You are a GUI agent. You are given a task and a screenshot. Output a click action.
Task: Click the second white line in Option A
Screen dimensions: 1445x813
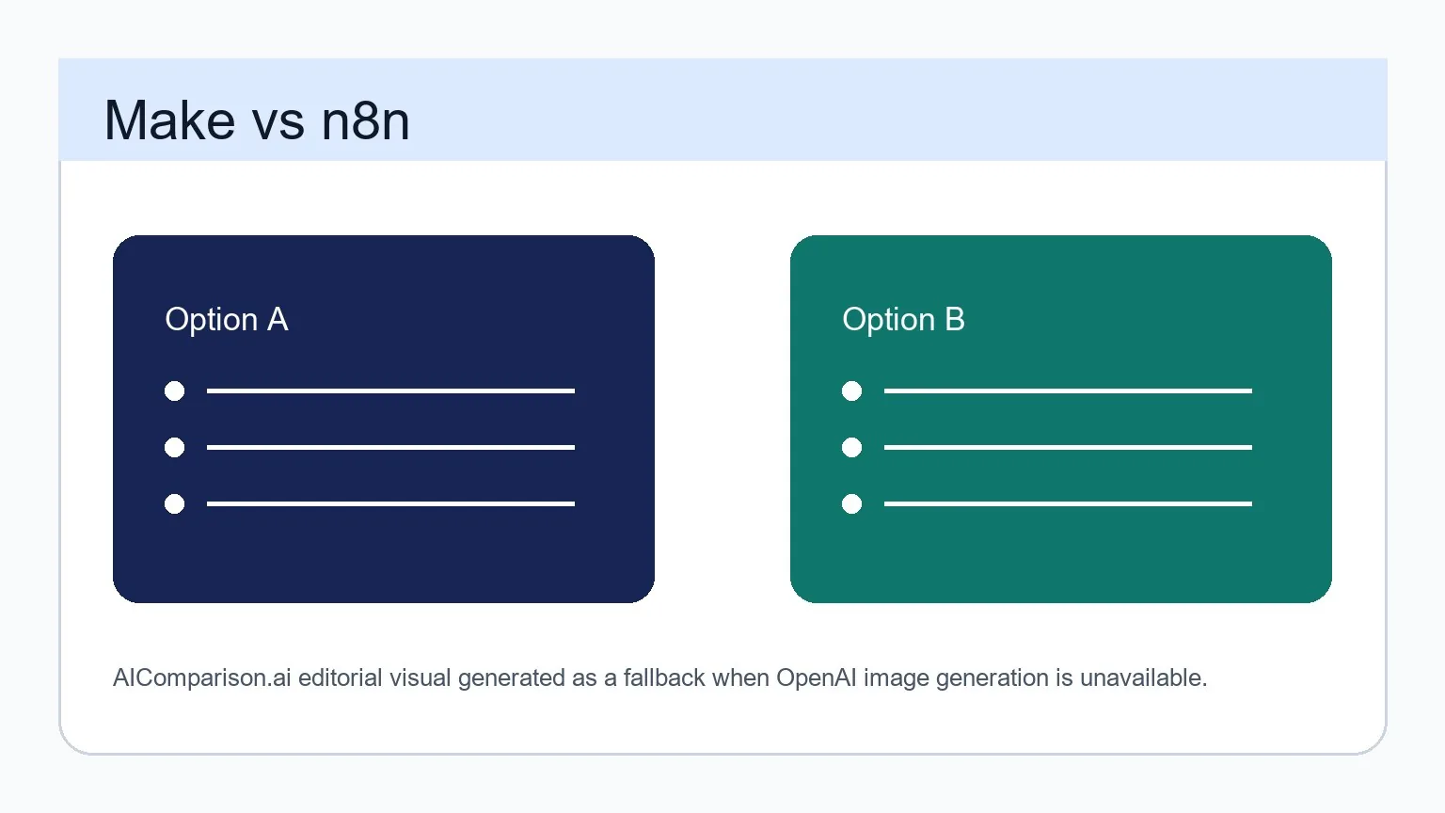pyautogui.click(x=390, y=447)
